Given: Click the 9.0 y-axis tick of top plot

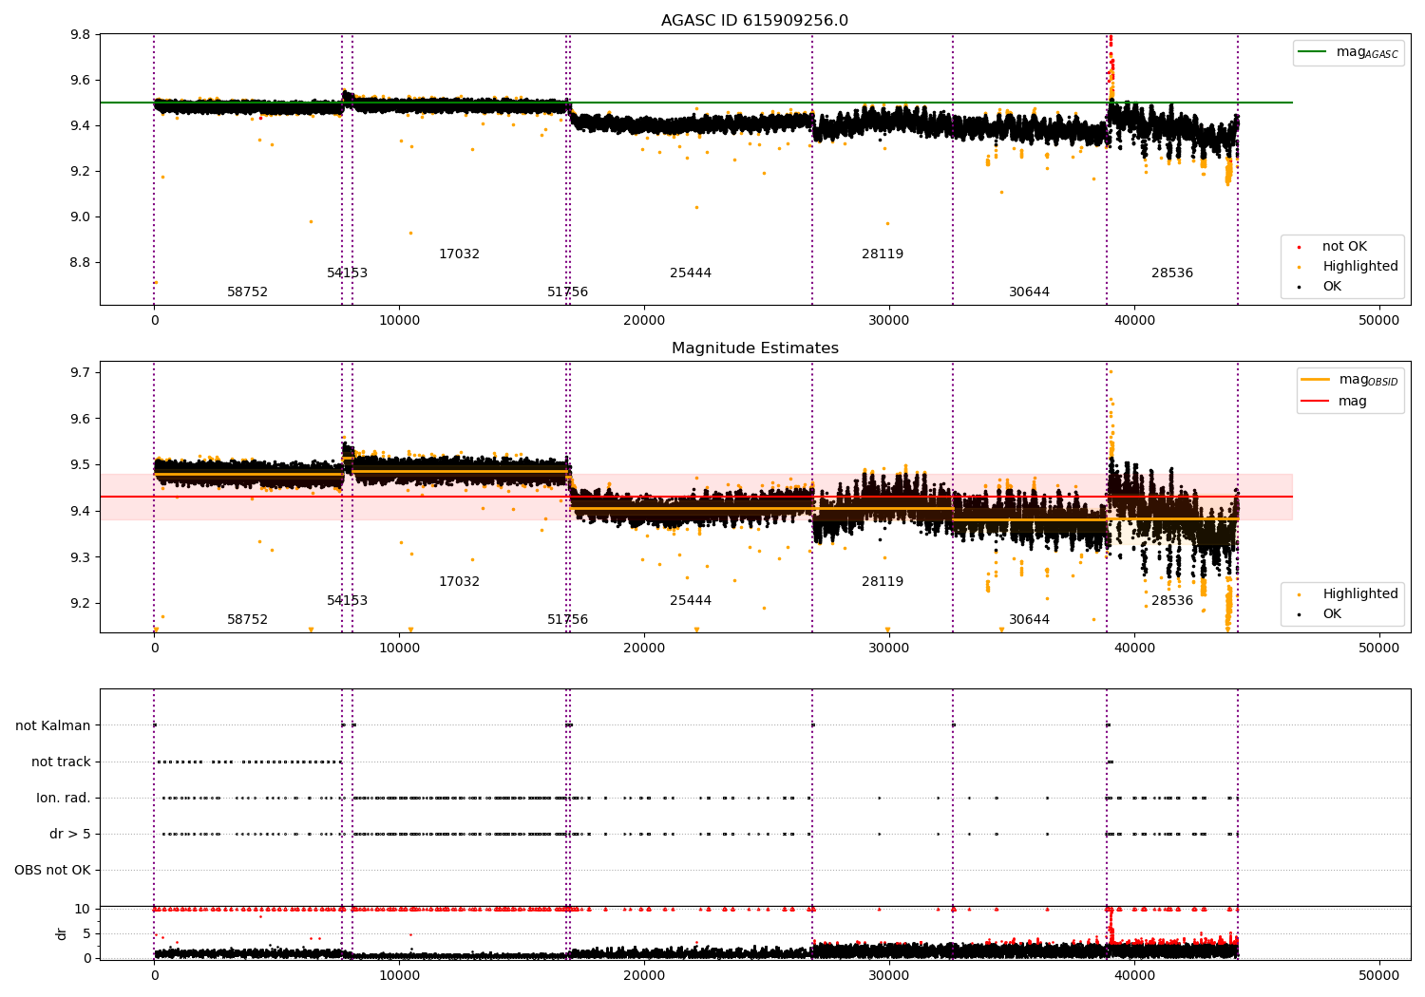Looking at the screenshot, I should (81, 217).
